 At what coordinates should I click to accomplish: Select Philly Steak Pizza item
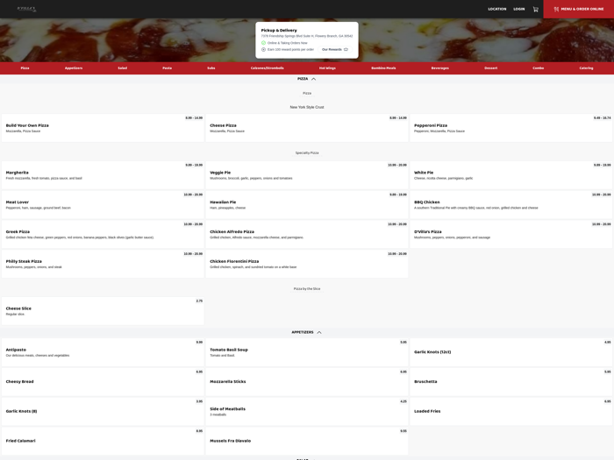click(x=103, y=264)
